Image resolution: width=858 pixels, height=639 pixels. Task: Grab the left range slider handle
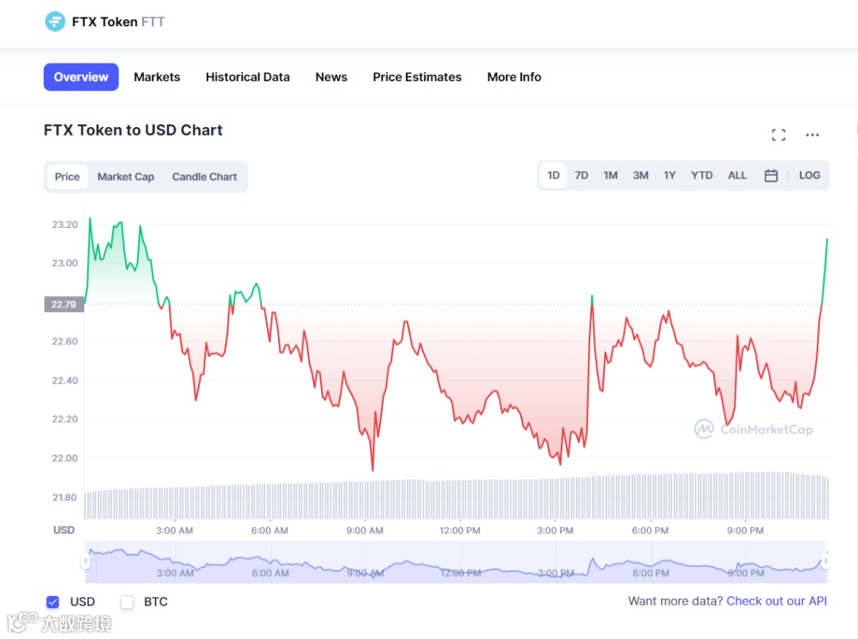coord(85,561)
